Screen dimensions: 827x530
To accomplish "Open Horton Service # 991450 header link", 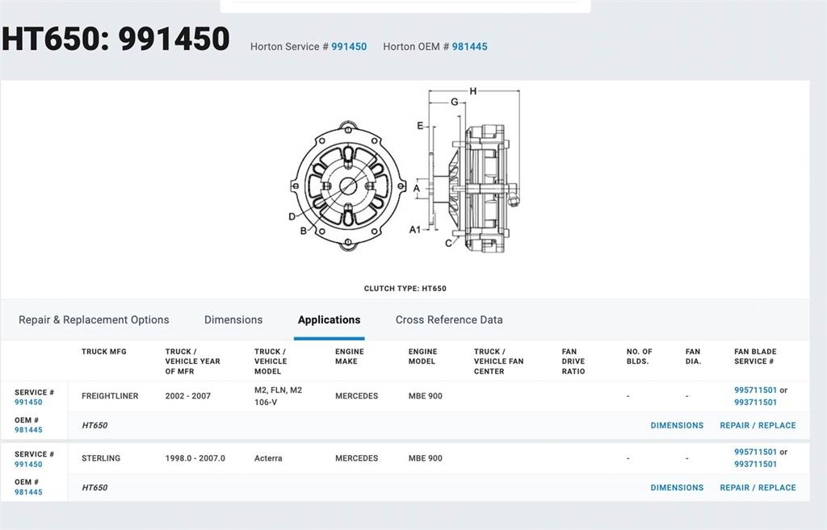I will pos(348,47).
